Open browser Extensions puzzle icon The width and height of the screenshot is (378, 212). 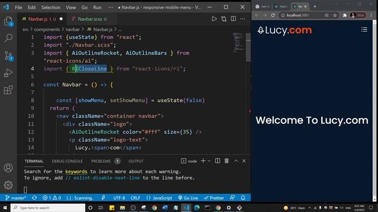point(345,15)
